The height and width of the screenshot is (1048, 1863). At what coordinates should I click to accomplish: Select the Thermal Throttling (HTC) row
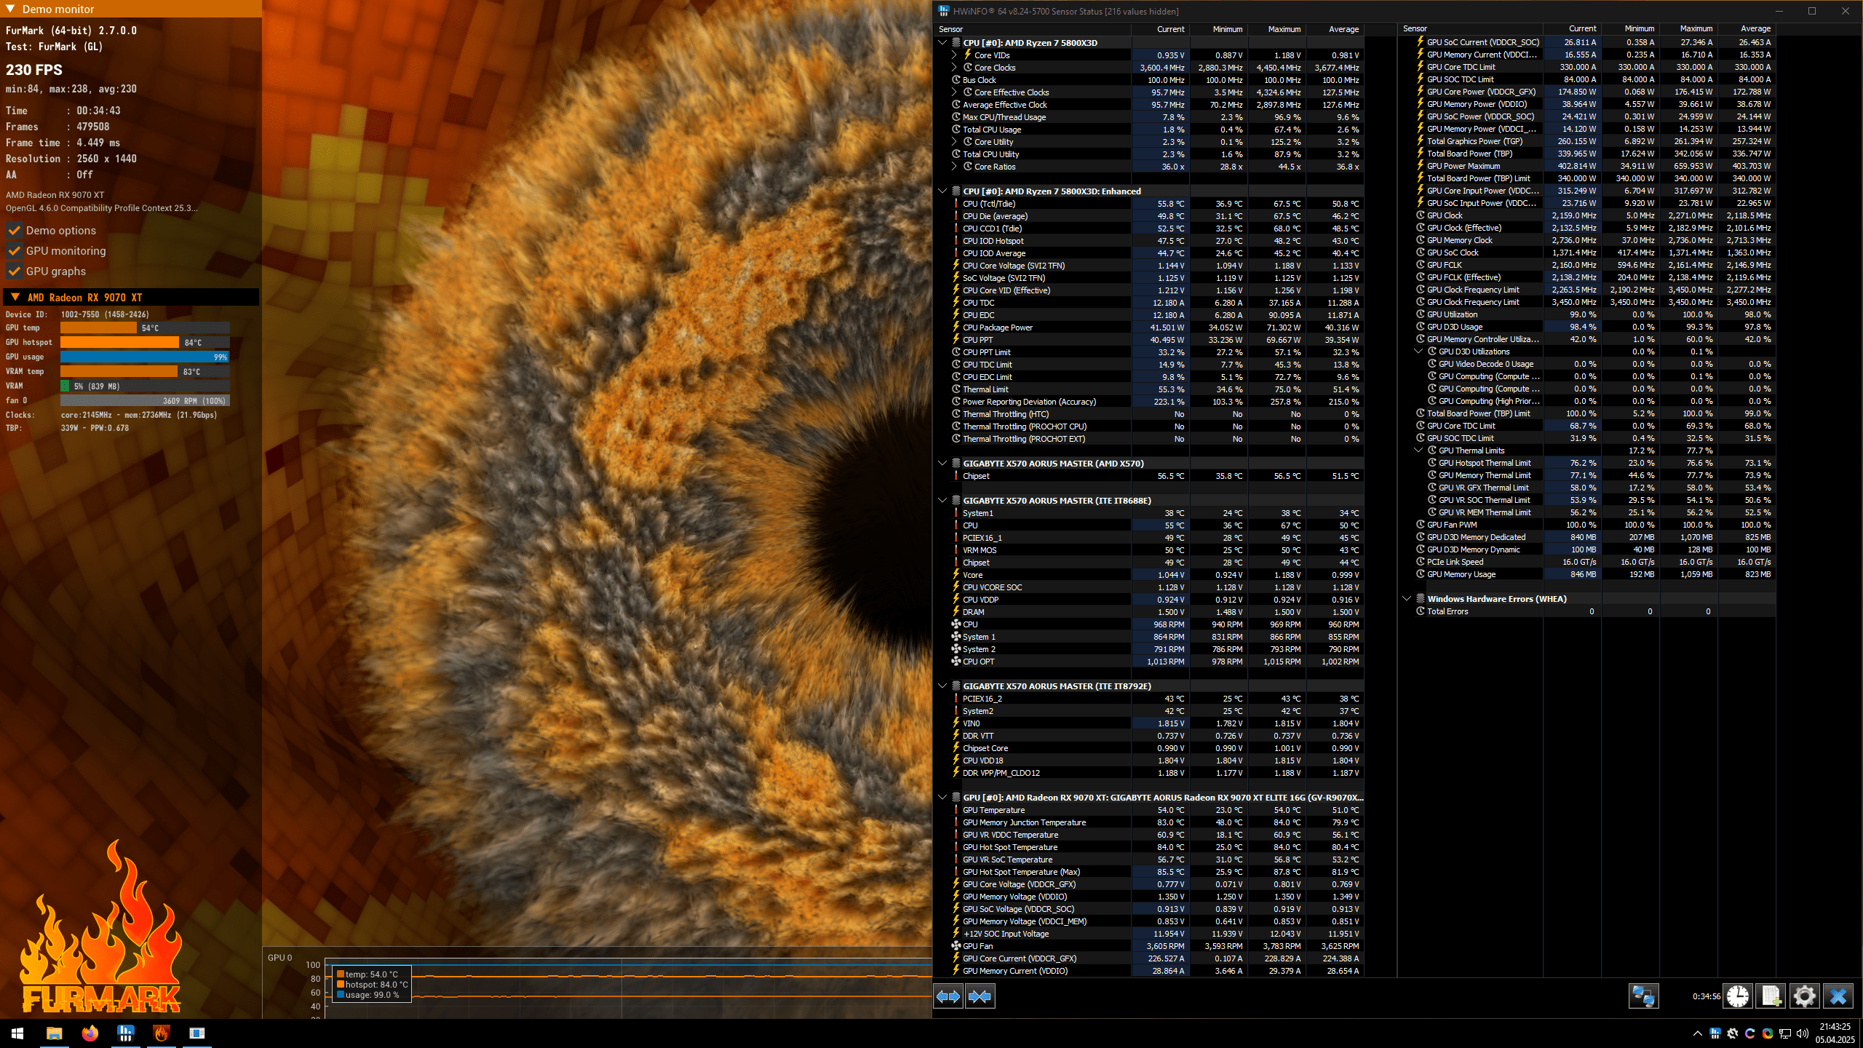point(1148,414)
